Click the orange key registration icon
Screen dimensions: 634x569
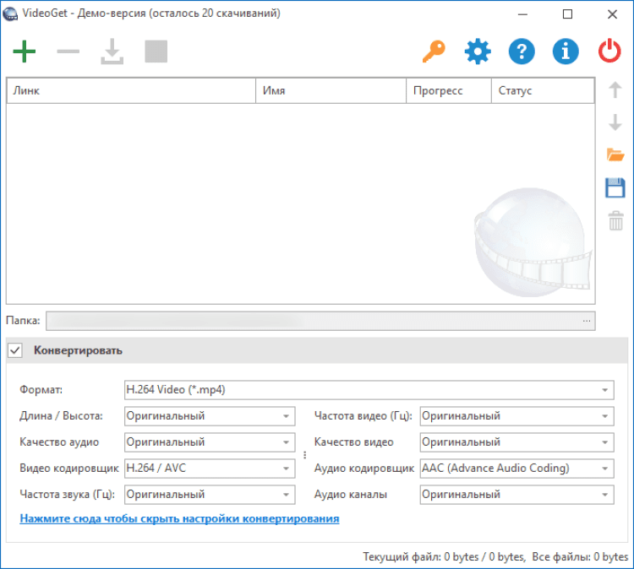(x=433, y=51)
